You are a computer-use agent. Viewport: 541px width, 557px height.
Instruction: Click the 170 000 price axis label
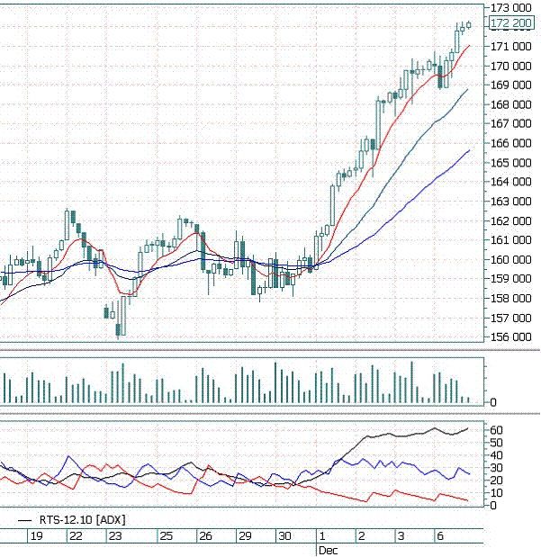point(511,66)
